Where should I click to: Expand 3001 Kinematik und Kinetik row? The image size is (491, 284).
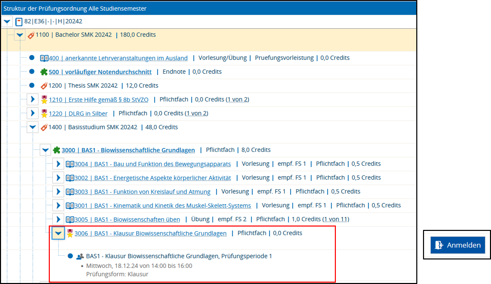(58, 205)
